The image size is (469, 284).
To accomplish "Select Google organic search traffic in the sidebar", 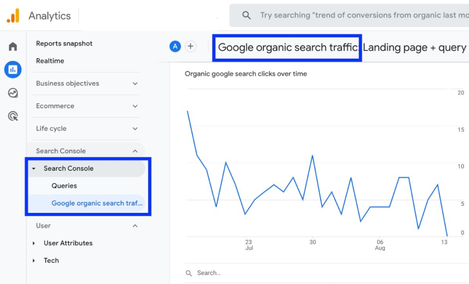I will 97,203.
